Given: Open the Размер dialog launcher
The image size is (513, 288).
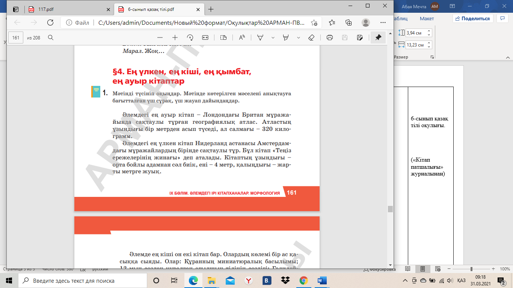Looking at the screenshot, I should [x=432, y=57].
